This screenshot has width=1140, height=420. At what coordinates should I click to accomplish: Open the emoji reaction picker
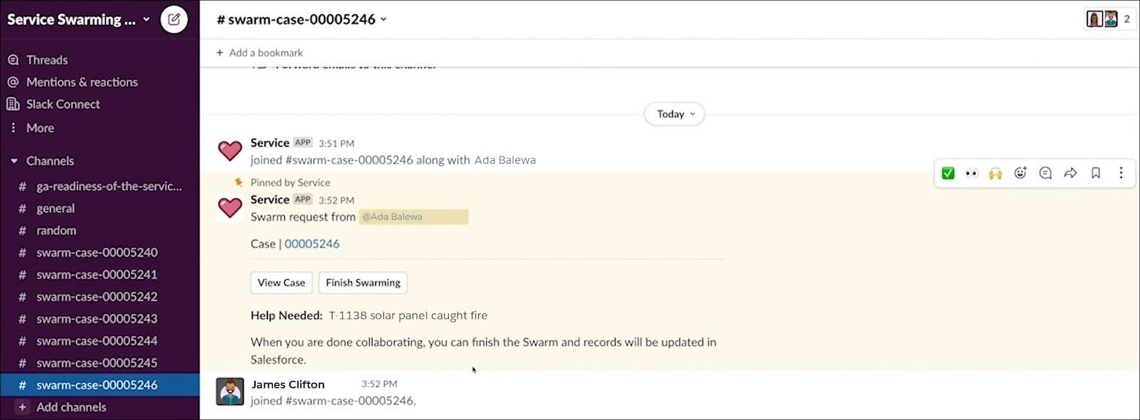1020,173
